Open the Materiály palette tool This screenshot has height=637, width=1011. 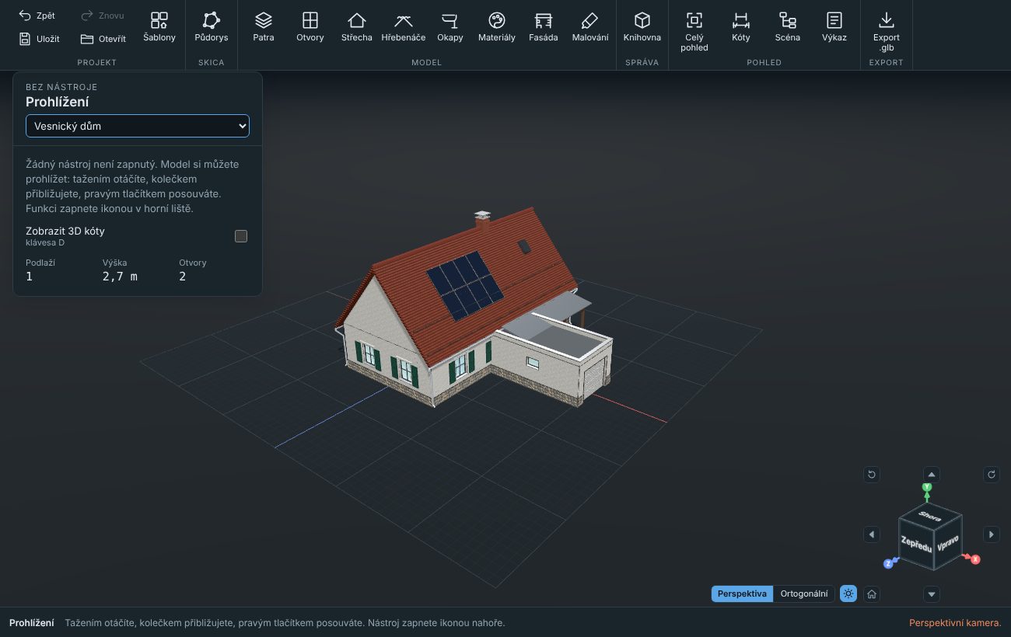(497, 27)
